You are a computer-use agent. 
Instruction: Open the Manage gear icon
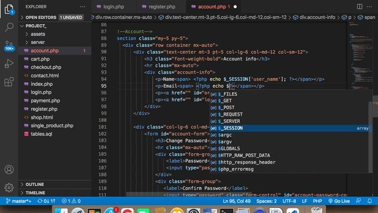coord(9,188)
